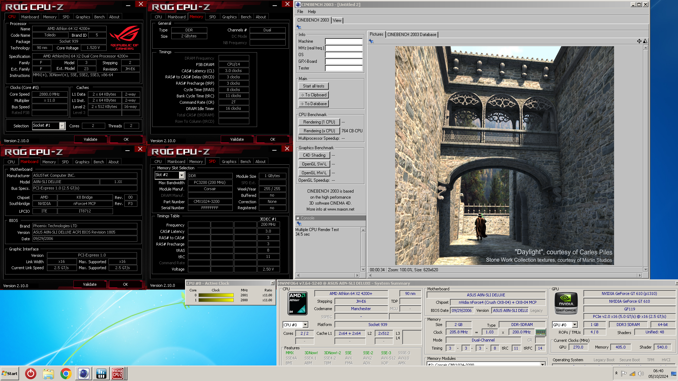Open the volume speaker tray icon

641,374
